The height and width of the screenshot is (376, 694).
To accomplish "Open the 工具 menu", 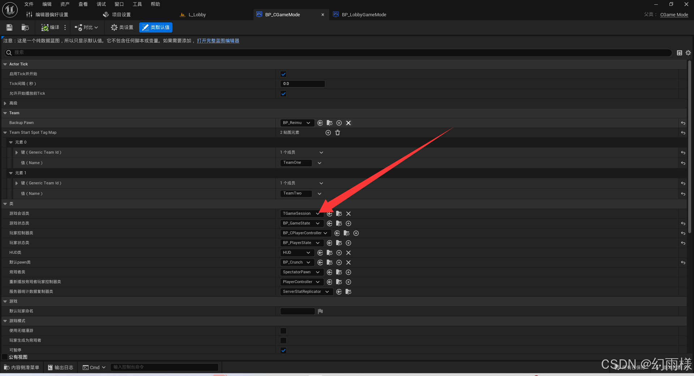I will point(137,4).
